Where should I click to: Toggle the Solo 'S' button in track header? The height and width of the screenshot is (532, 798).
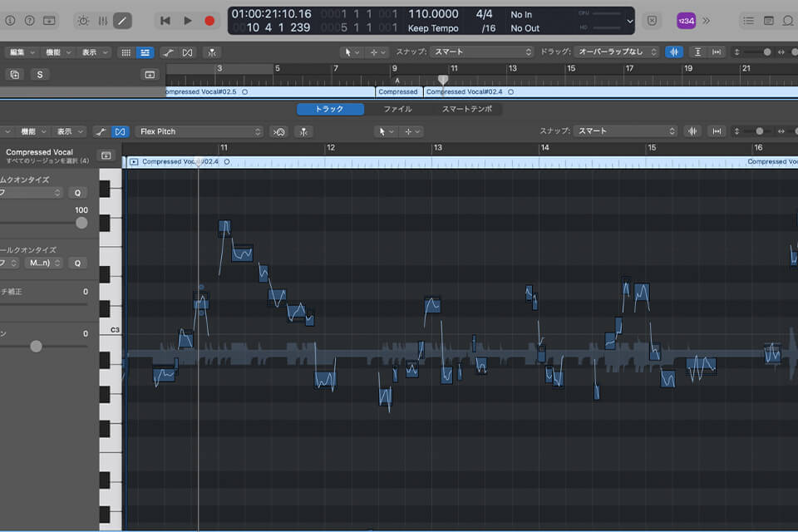40,74
